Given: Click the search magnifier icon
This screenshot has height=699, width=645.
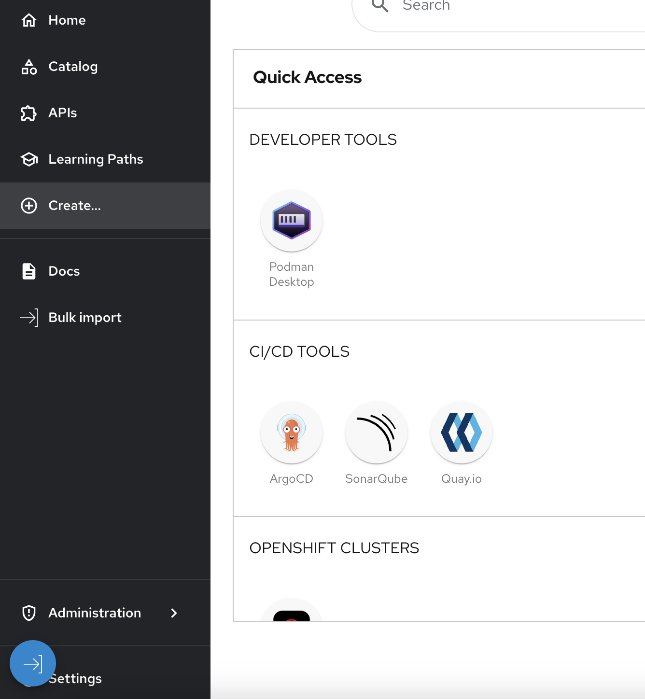Looking at the screenshot, I should pyautogui.click(x=380, y=6).
